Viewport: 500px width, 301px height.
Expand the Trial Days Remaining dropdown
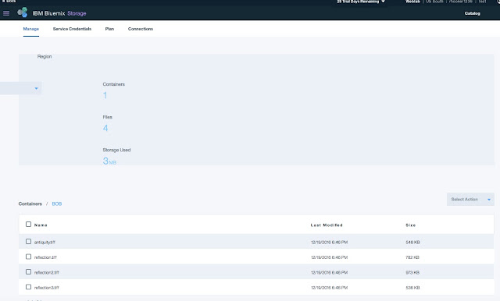click(361, 2)
